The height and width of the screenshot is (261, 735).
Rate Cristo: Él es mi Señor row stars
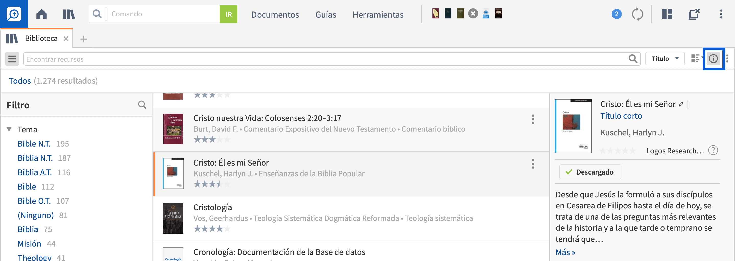[212, 184]
